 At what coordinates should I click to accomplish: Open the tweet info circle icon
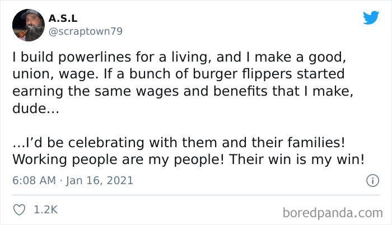370,181
